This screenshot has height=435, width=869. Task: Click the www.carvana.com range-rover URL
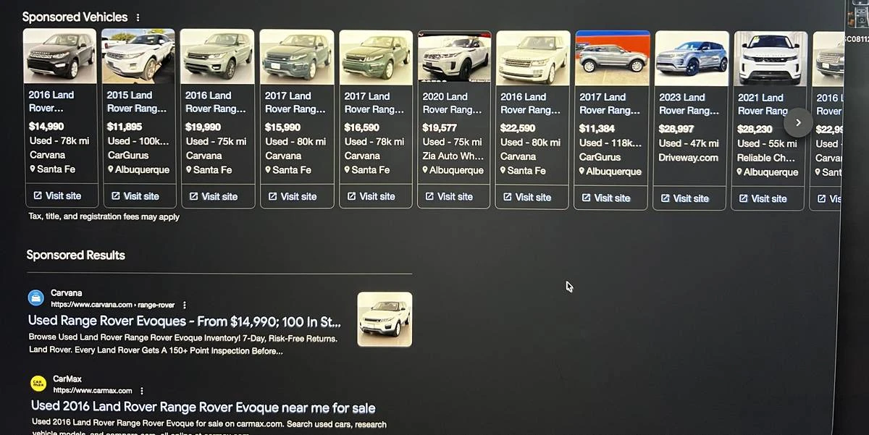pos(112,305)
